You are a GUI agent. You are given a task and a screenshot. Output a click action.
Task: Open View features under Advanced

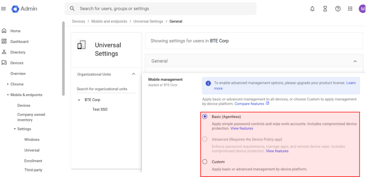(x=277, y=151)
